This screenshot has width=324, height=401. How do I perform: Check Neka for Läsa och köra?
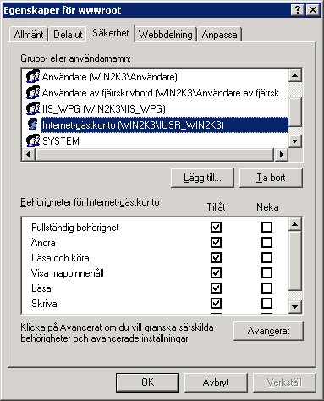[266, 257]
